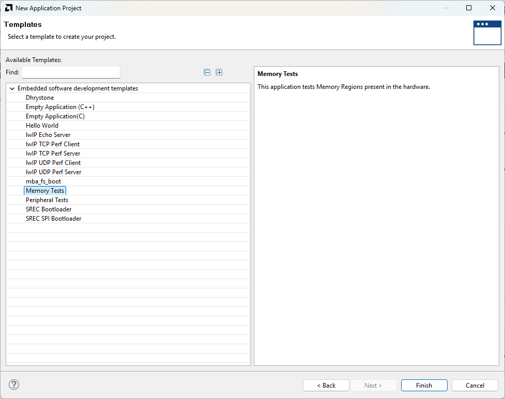Open the Help question mark icon

pyautogui.click(x=14, y=385)
